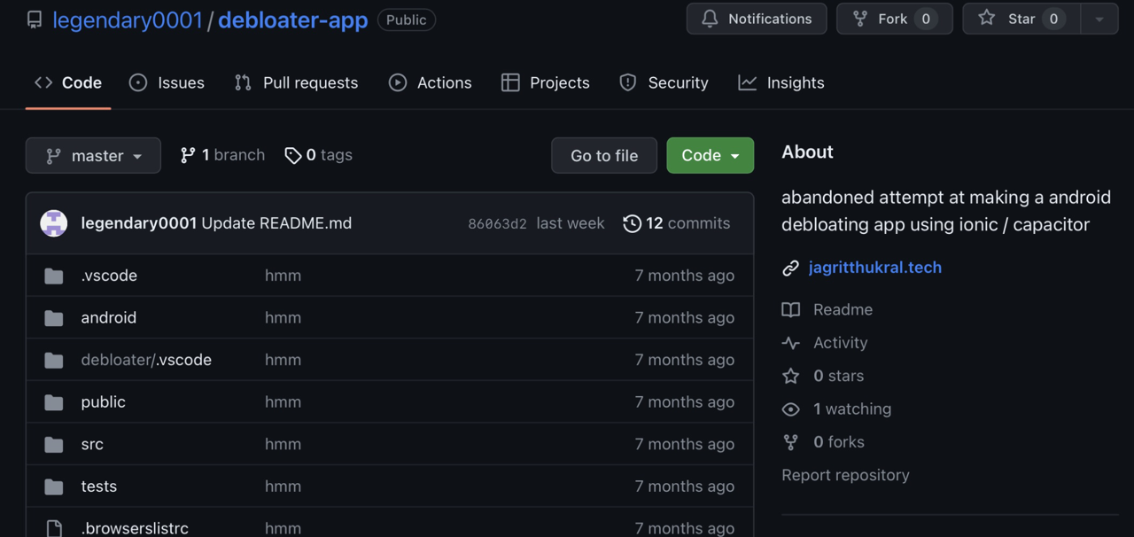1134x537 pixels.
Task: View the repository Activity link
Action: (840, 343)
